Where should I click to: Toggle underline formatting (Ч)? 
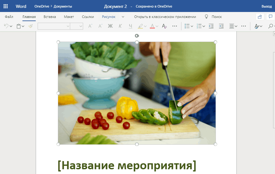click(131, 26)
